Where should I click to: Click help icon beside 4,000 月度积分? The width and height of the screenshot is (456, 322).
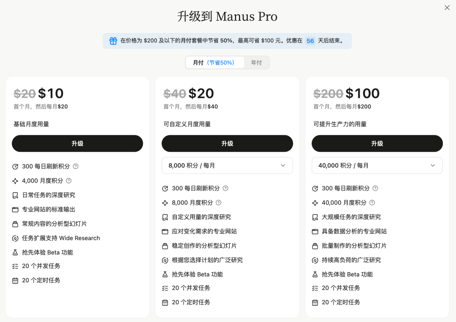tap(69, 181)
